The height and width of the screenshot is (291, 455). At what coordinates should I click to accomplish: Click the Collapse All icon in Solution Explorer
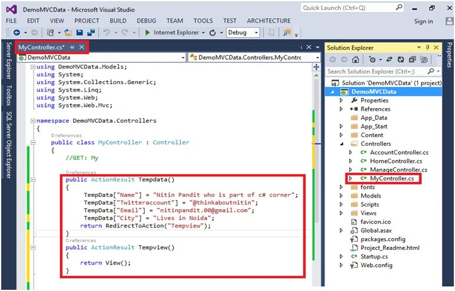click(x=412, y=60)
